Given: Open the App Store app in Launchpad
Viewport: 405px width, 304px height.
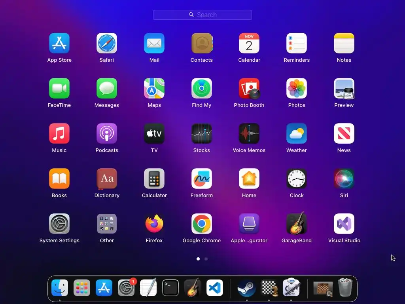Looking at the screenshot, I should (59, 43).
